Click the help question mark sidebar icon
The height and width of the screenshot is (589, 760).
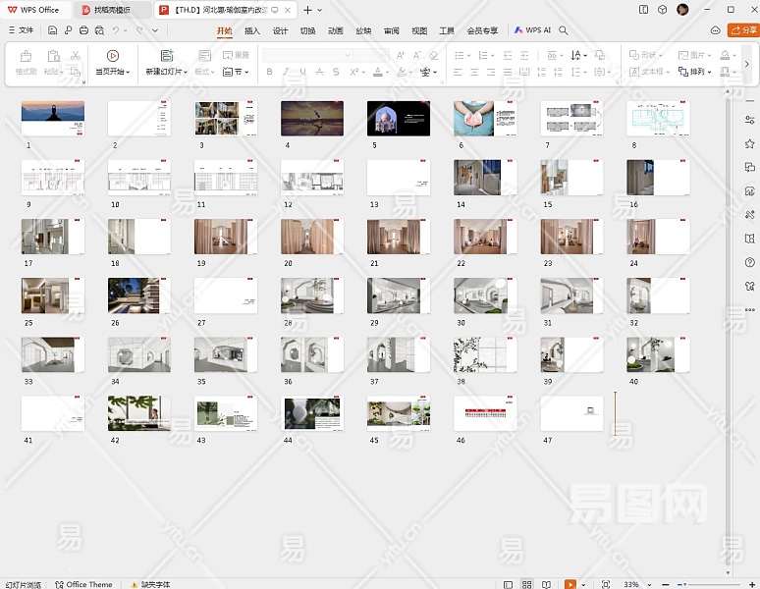[x=749, y=262]
